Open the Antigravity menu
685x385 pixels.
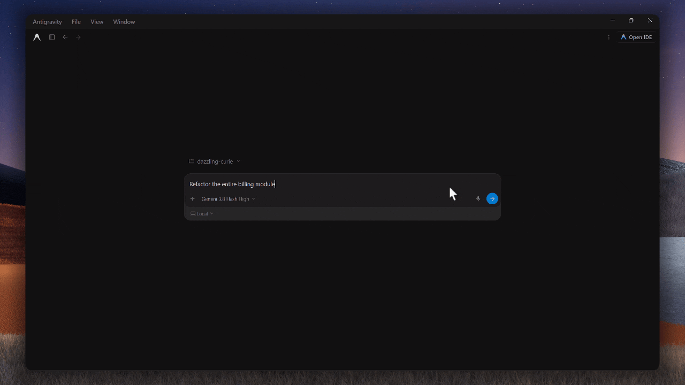(47, 22)
